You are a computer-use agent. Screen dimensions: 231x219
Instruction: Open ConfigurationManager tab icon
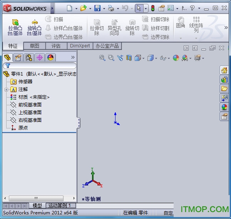click(29, 57)
